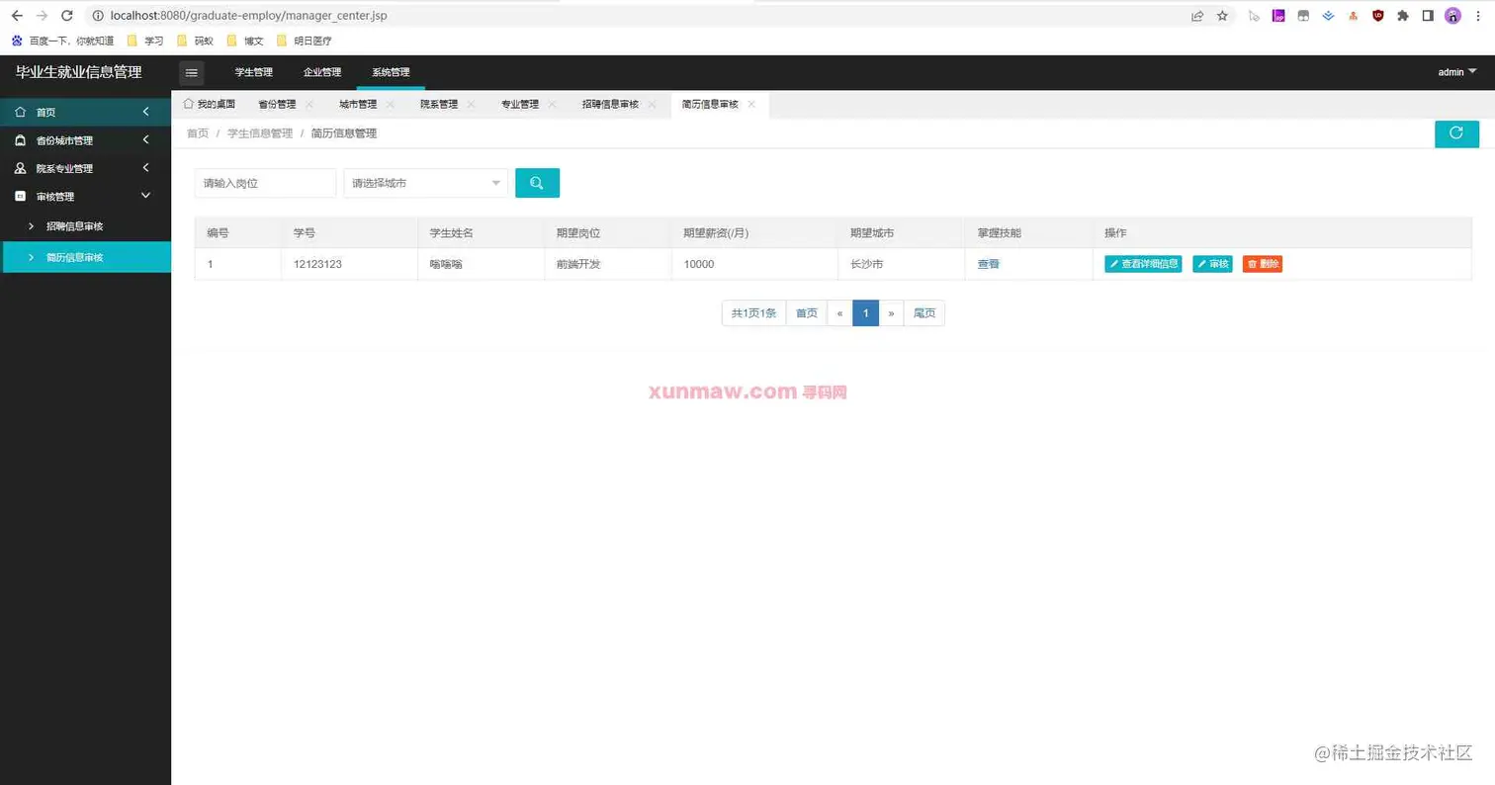The height and width of the screenshot is (785, 1495).
Task: Select 简历信息审核 in the sidebar
Action: [86, 257]
